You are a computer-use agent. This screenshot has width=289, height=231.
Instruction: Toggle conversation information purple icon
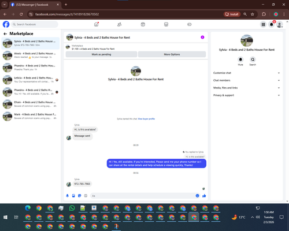pos(202,38)
